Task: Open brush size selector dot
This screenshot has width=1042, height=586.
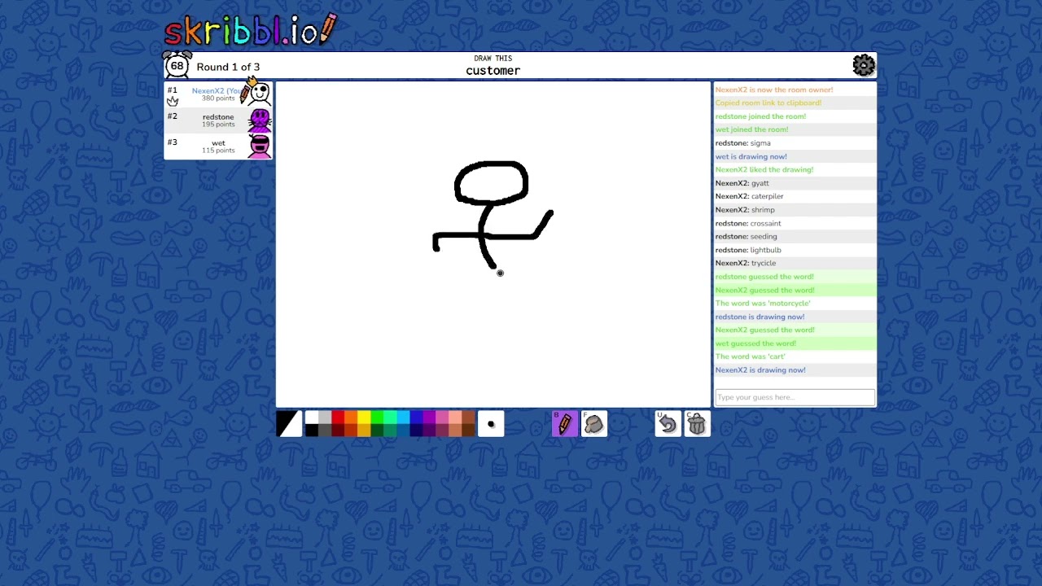Action: 491,423
